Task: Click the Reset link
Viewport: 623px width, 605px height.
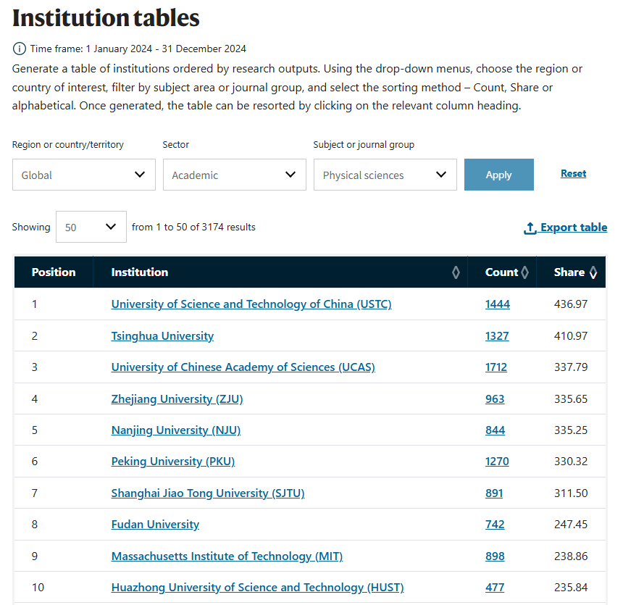Action: (x=573, y=174)
